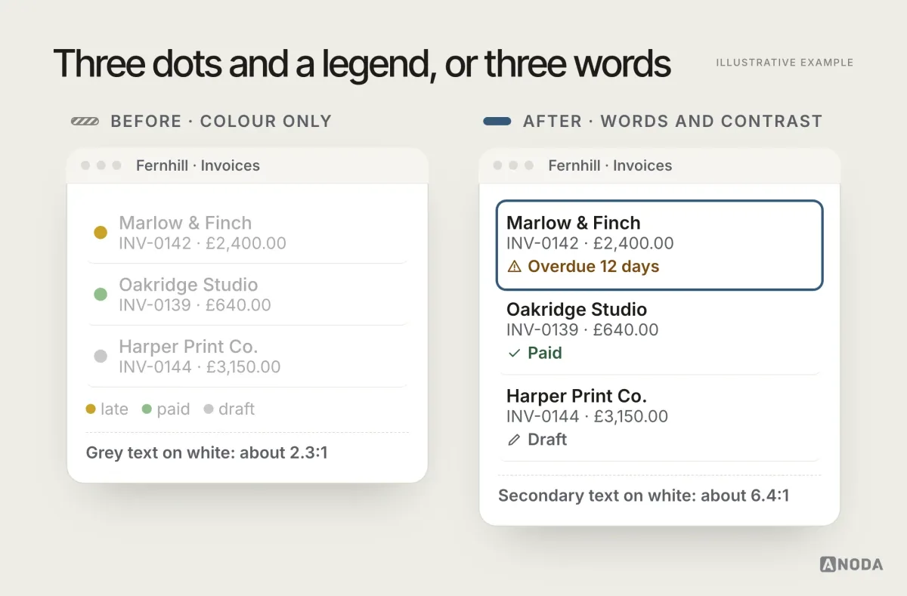Click the checkmark icon beside Paid
Viewport: 907px width, 596px height.
coord(515,353)
